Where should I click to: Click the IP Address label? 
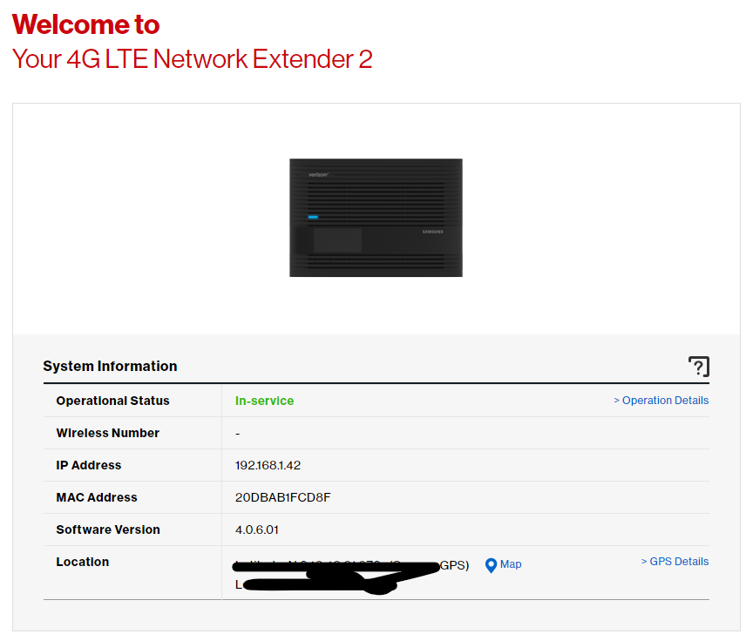[88, 465]
